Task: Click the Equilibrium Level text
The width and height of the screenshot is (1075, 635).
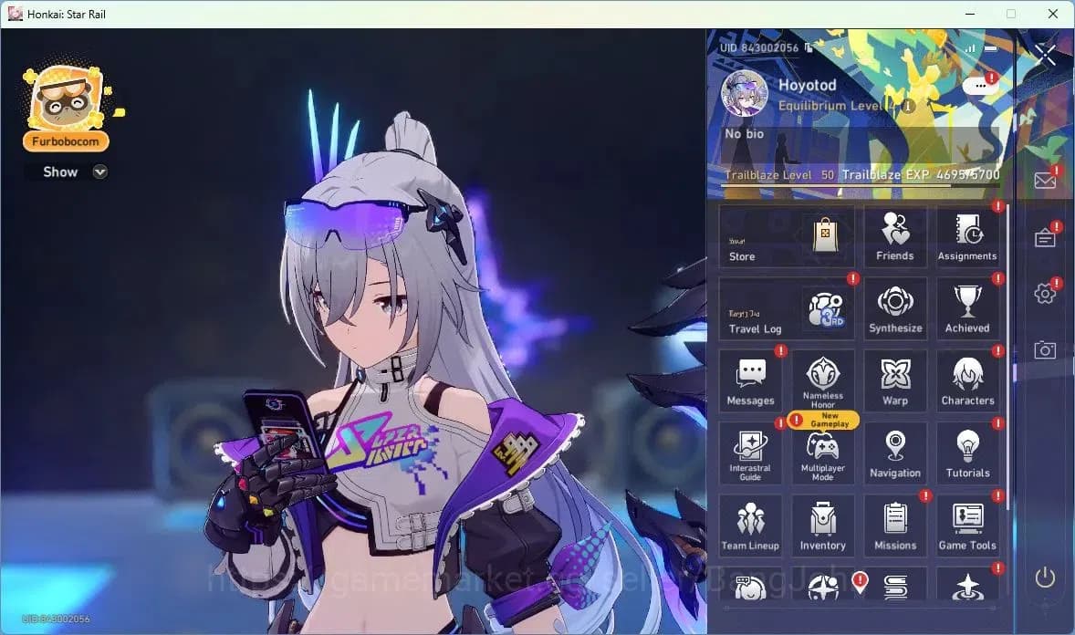Action: pyautogui.click(x=833, y=106)
